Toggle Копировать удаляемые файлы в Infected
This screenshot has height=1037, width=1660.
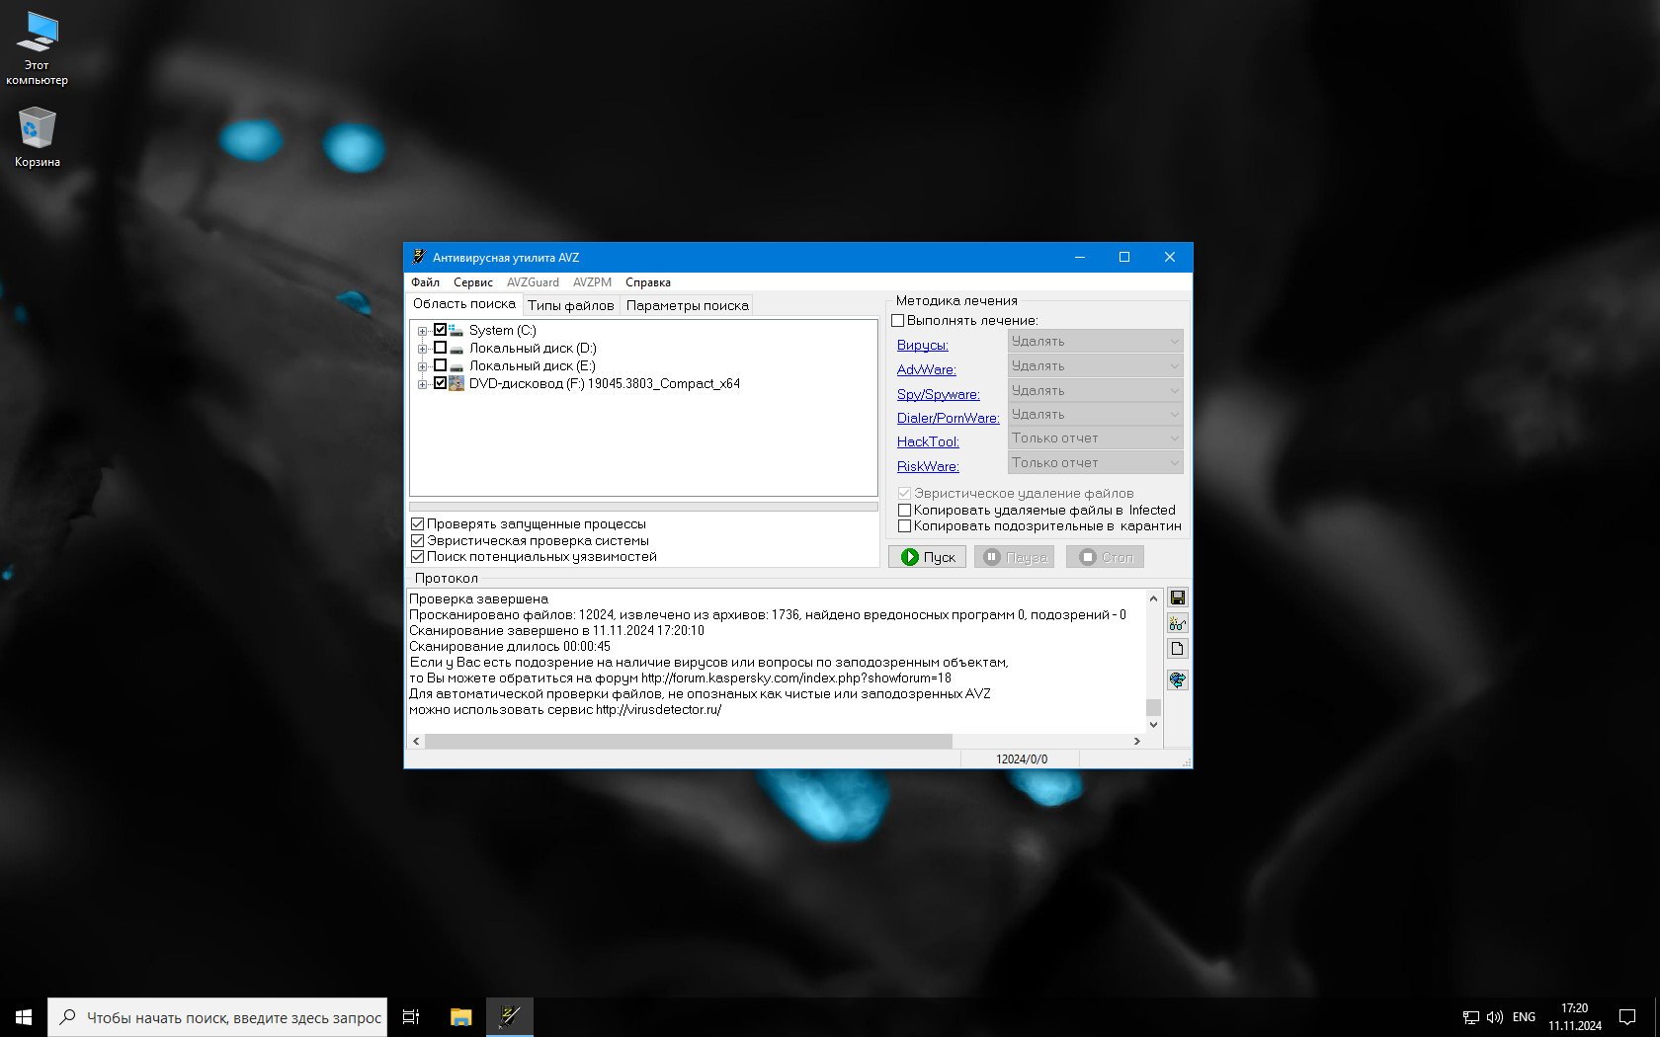click(x=904, y=511)
